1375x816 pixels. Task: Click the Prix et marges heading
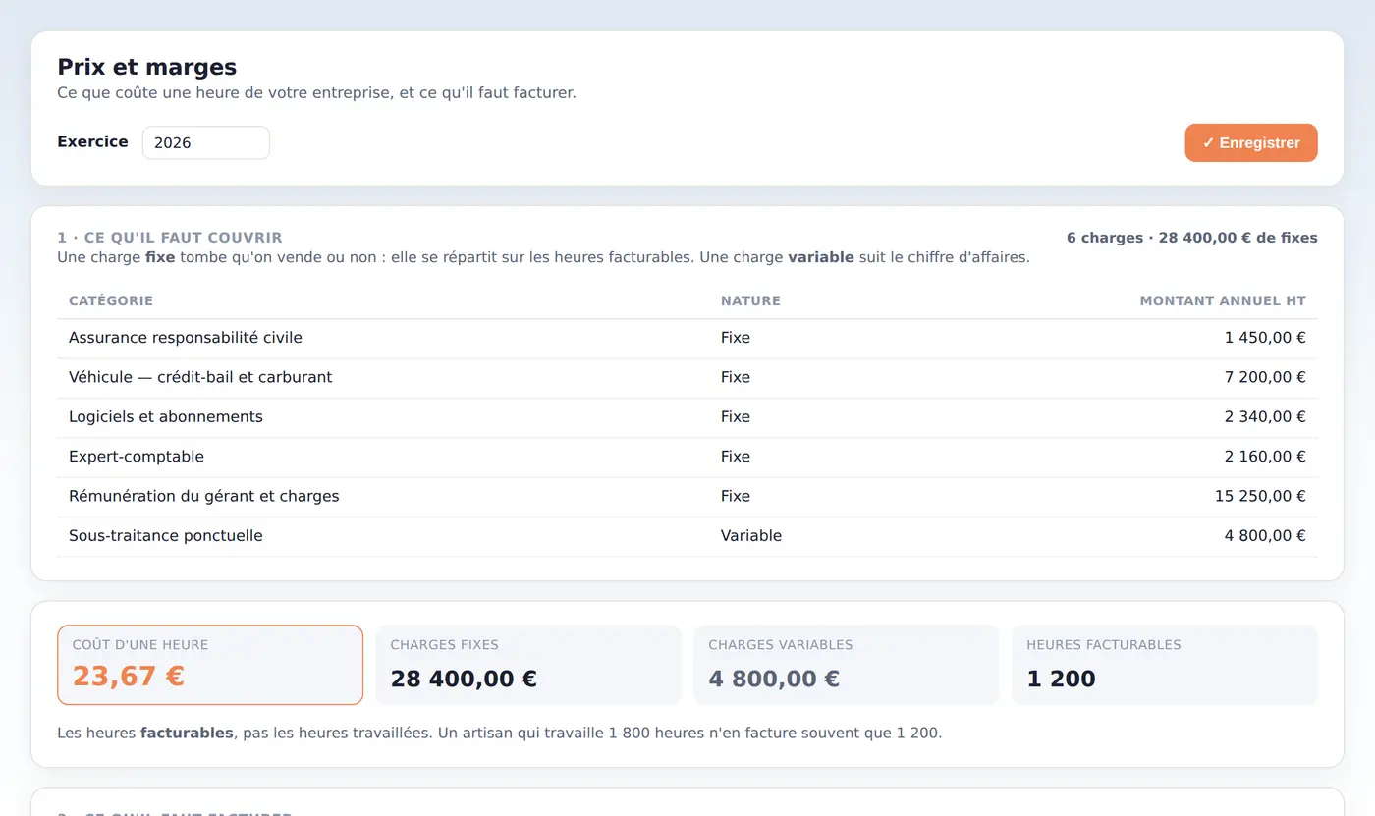coord(147,67)
